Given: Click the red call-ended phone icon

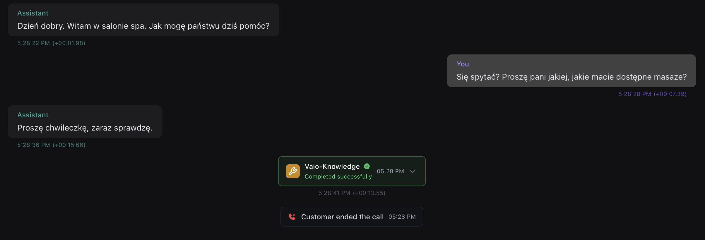Looking at the screenshot, I should tap(292, 217).
